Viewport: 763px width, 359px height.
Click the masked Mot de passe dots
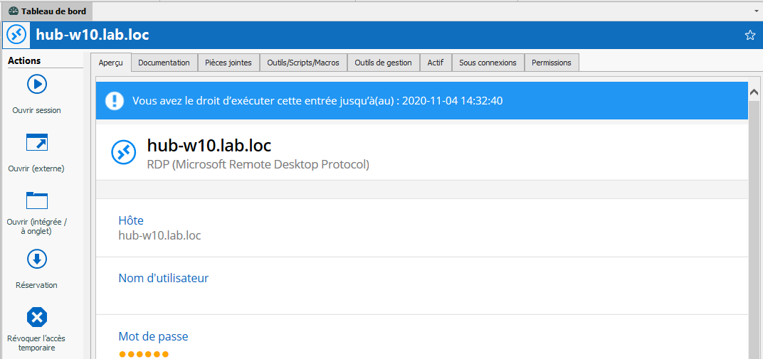coord(144,354)
